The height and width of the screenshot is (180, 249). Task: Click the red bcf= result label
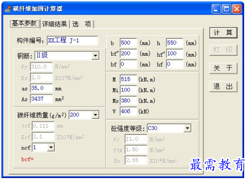point(28,159)
